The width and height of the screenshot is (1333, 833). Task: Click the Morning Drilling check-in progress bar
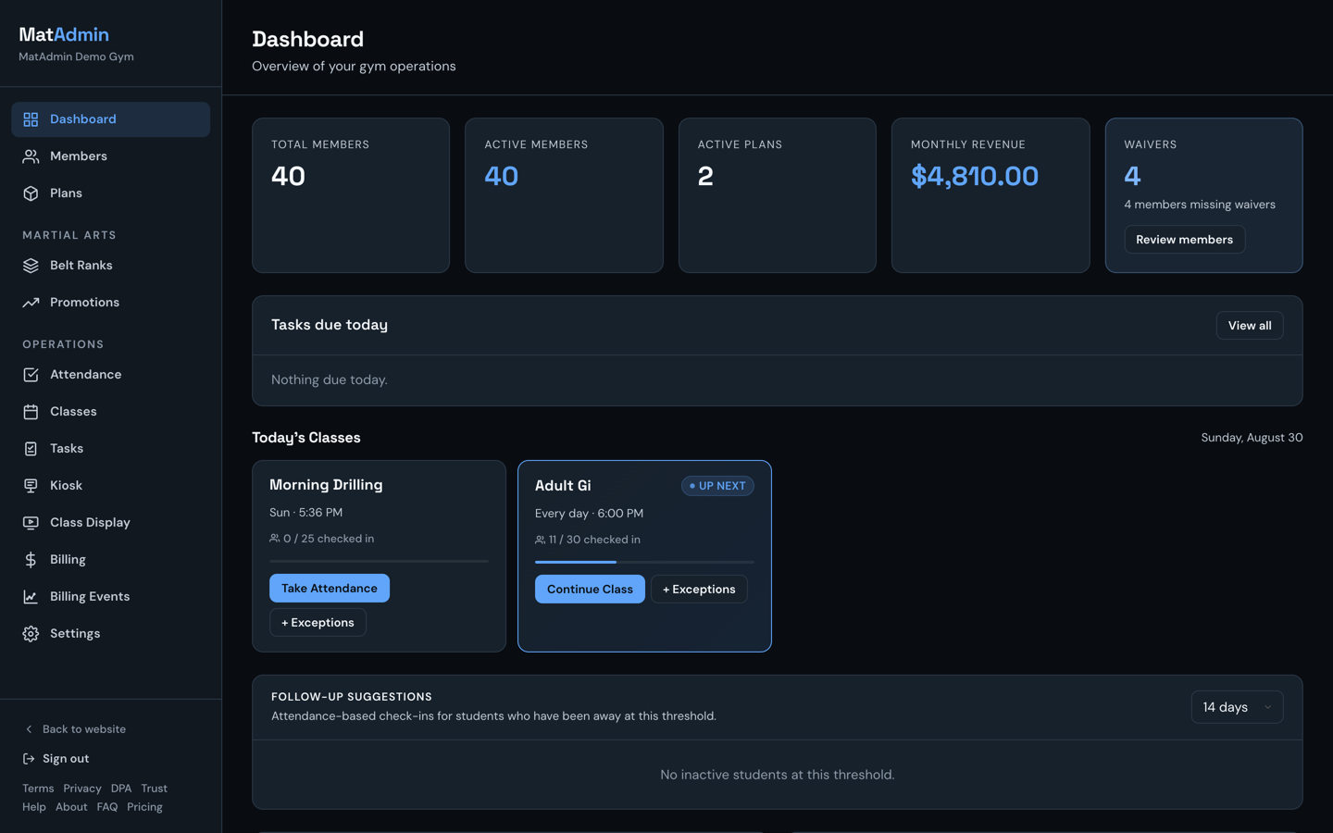tap(379, 561)
